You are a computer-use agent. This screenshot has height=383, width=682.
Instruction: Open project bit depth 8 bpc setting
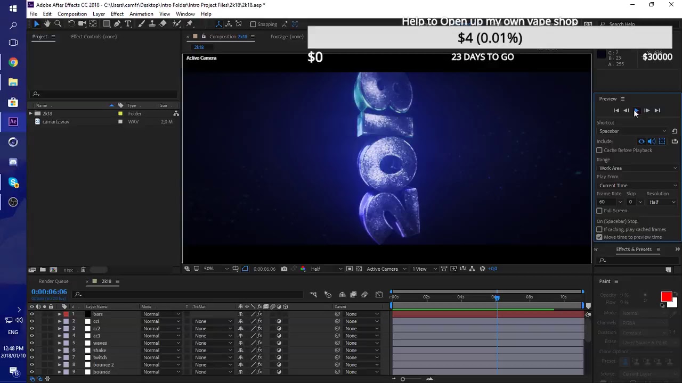pyautogui.click(x=69, y=270)
